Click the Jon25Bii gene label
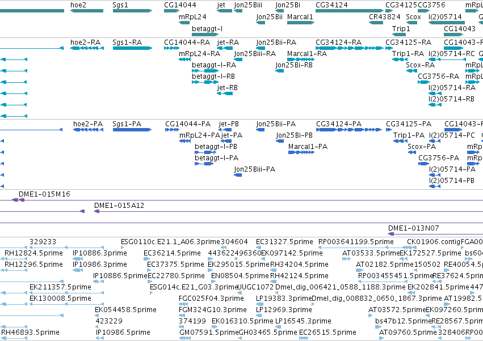The height and width of the screenshot is (341, 483). point(269,16)
